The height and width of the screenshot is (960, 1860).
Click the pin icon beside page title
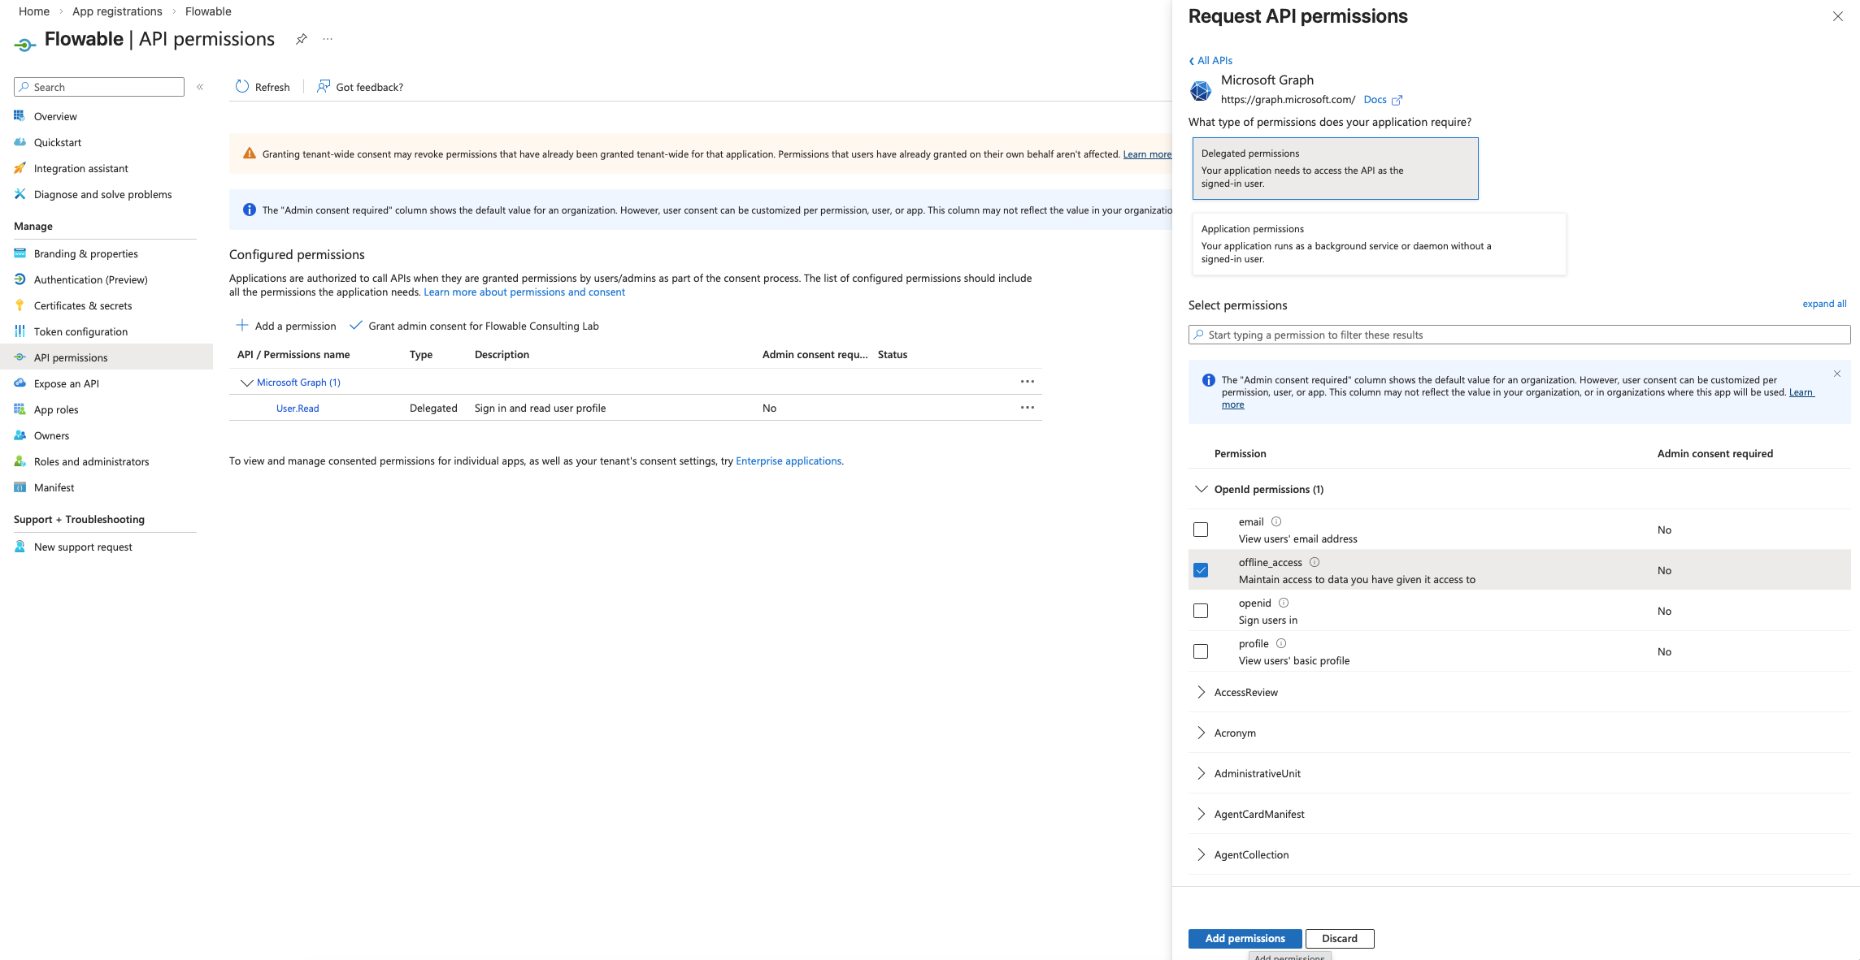[302, 39]
